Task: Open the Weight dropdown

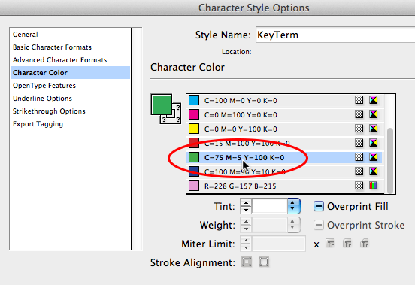Action: coord(293,225)
